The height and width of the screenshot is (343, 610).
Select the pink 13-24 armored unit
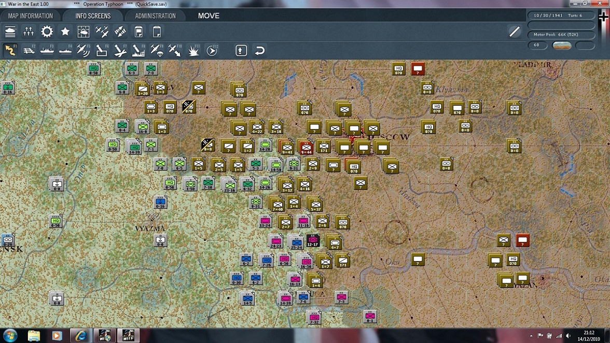(266, 221)
